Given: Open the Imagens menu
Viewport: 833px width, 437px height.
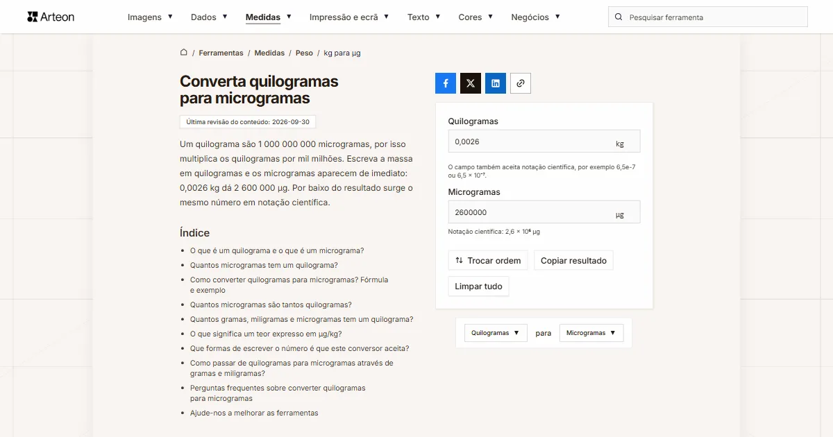Looking at the screenshot, I should pyautogui.click(x=150, y=17).
